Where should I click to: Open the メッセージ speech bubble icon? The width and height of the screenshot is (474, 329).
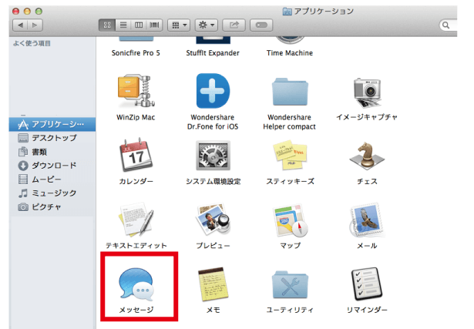[136, 284]
